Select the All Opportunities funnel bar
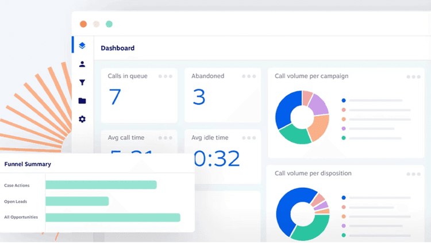The image size is (431, 243). (113, 217)
